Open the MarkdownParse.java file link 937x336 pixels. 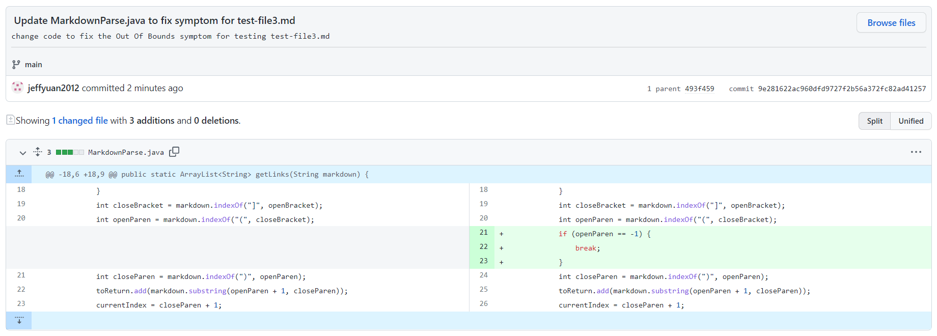click(x=126, y=152)
